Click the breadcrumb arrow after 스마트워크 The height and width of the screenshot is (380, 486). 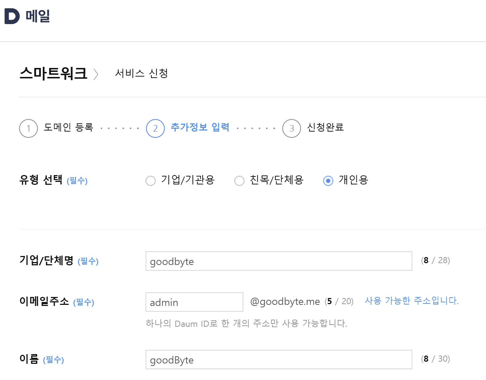(x=96, y=74)
